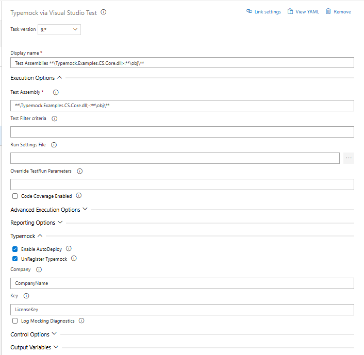The image size is (364, 355).
Task: Click info icon next to Typemock task title
Action: (104, 12)
